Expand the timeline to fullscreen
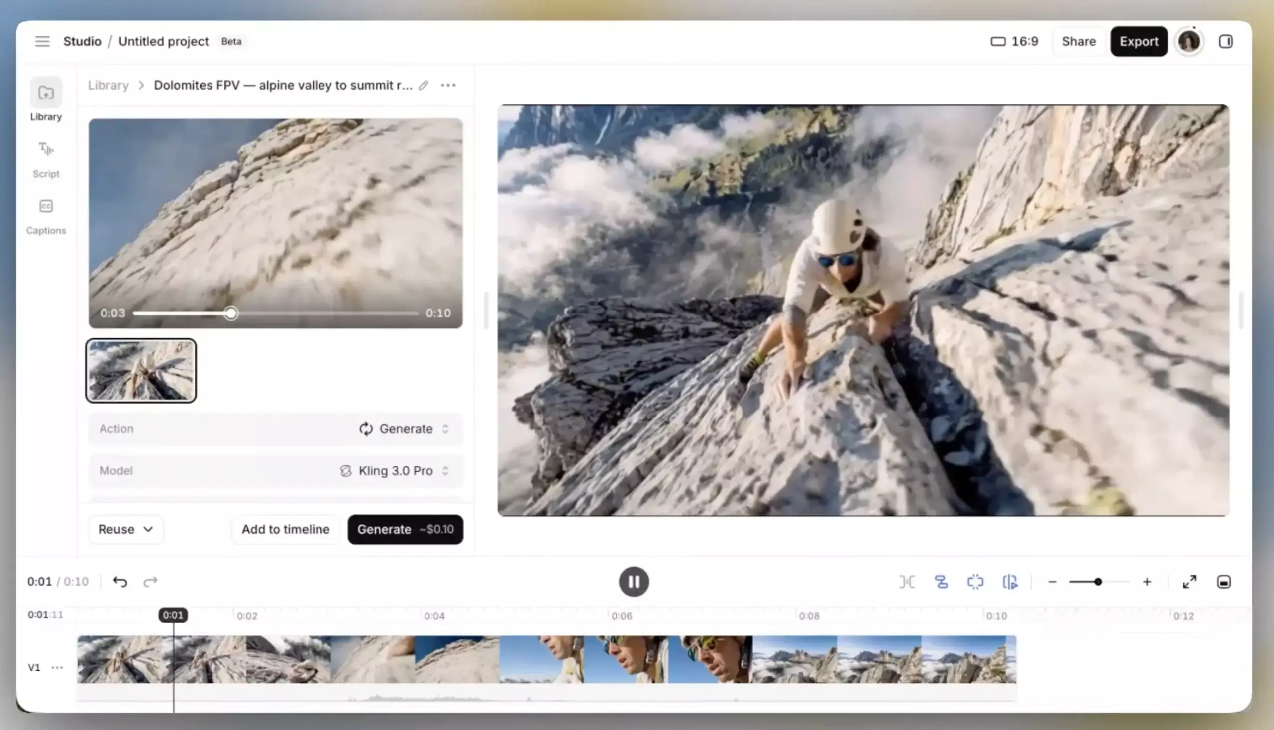 1189,582
